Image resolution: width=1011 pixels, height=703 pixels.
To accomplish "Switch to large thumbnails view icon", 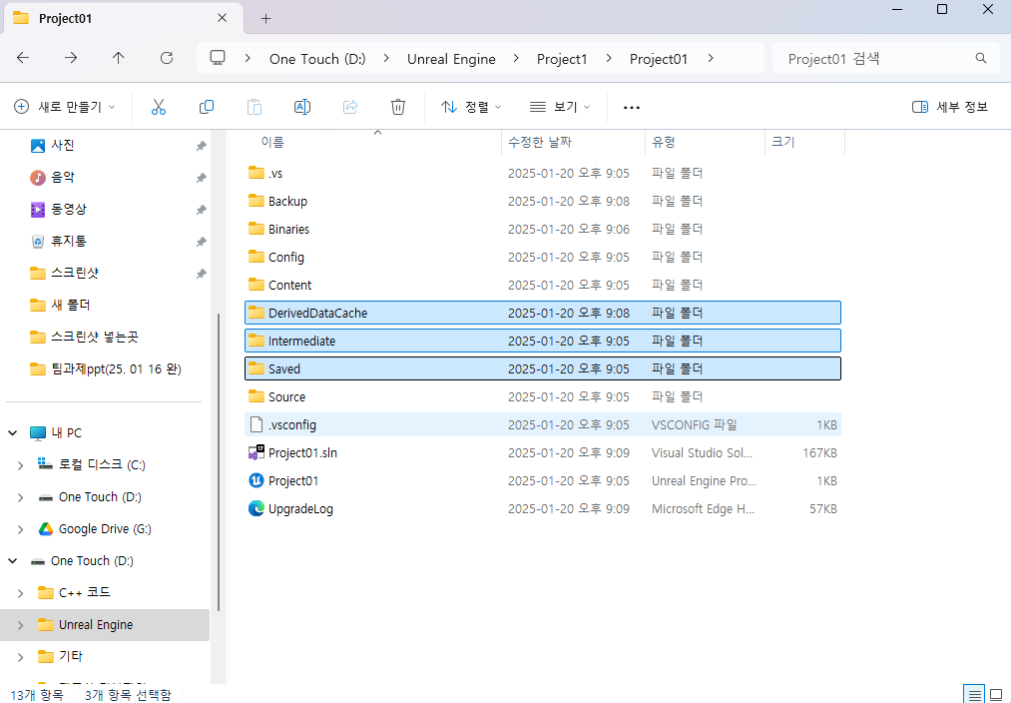I will [x=996, y=695].
